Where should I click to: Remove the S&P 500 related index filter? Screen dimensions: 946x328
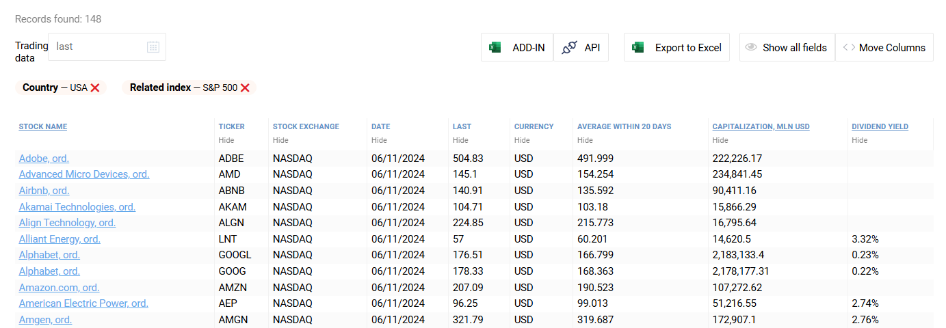[x=245, y=87]
